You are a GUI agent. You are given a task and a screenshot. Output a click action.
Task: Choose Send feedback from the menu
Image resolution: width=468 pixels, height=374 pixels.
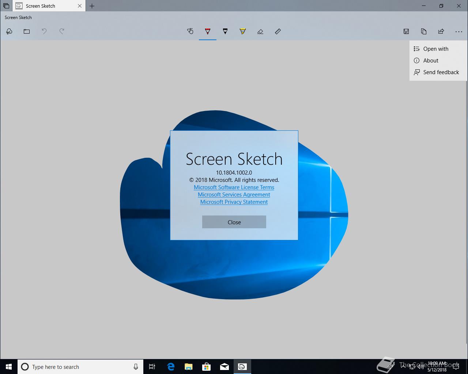438,72
